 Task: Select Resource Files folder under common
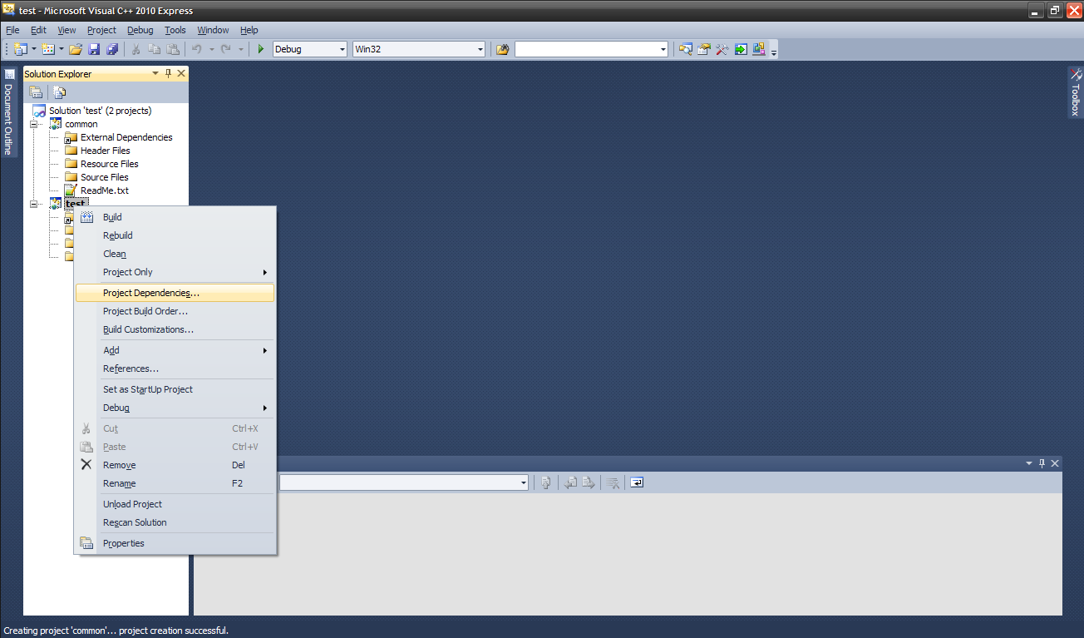click(x=109, y=164)
